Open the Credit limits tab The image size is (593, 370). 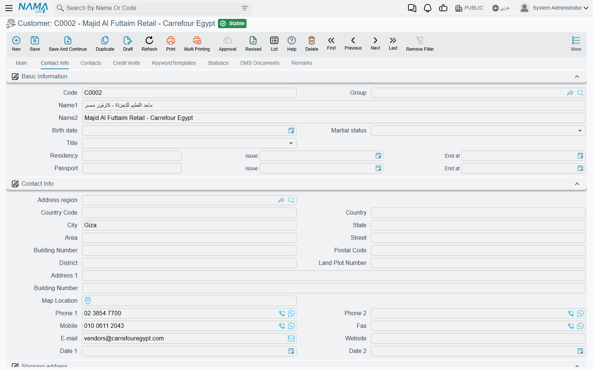[x=126, y=63]
